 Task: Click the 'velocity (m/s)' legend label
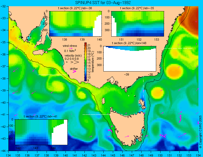point(73,56)
